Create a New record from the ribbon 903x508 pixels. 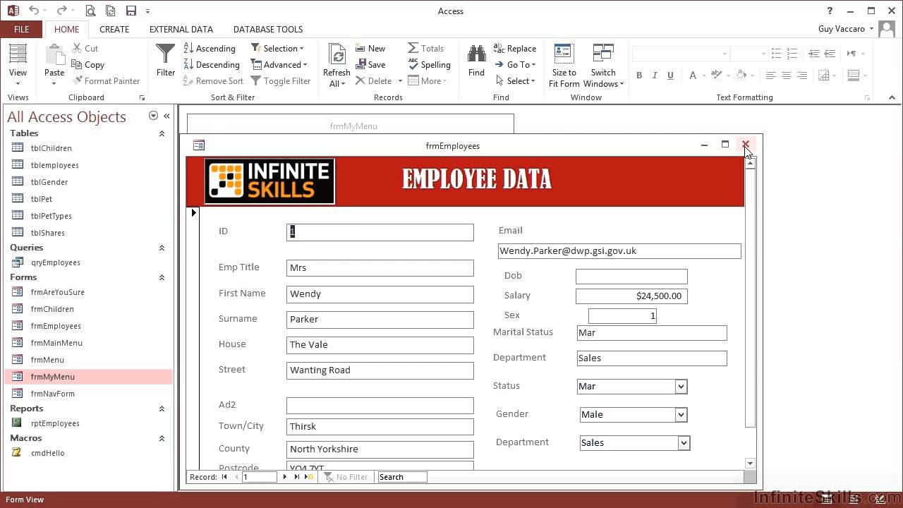370,48
